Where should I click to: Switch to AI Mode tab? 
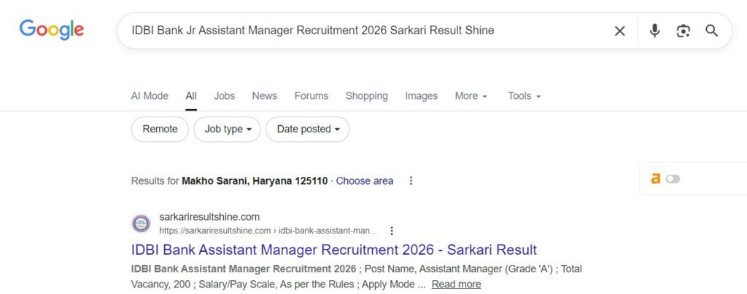tap(150, 96)
